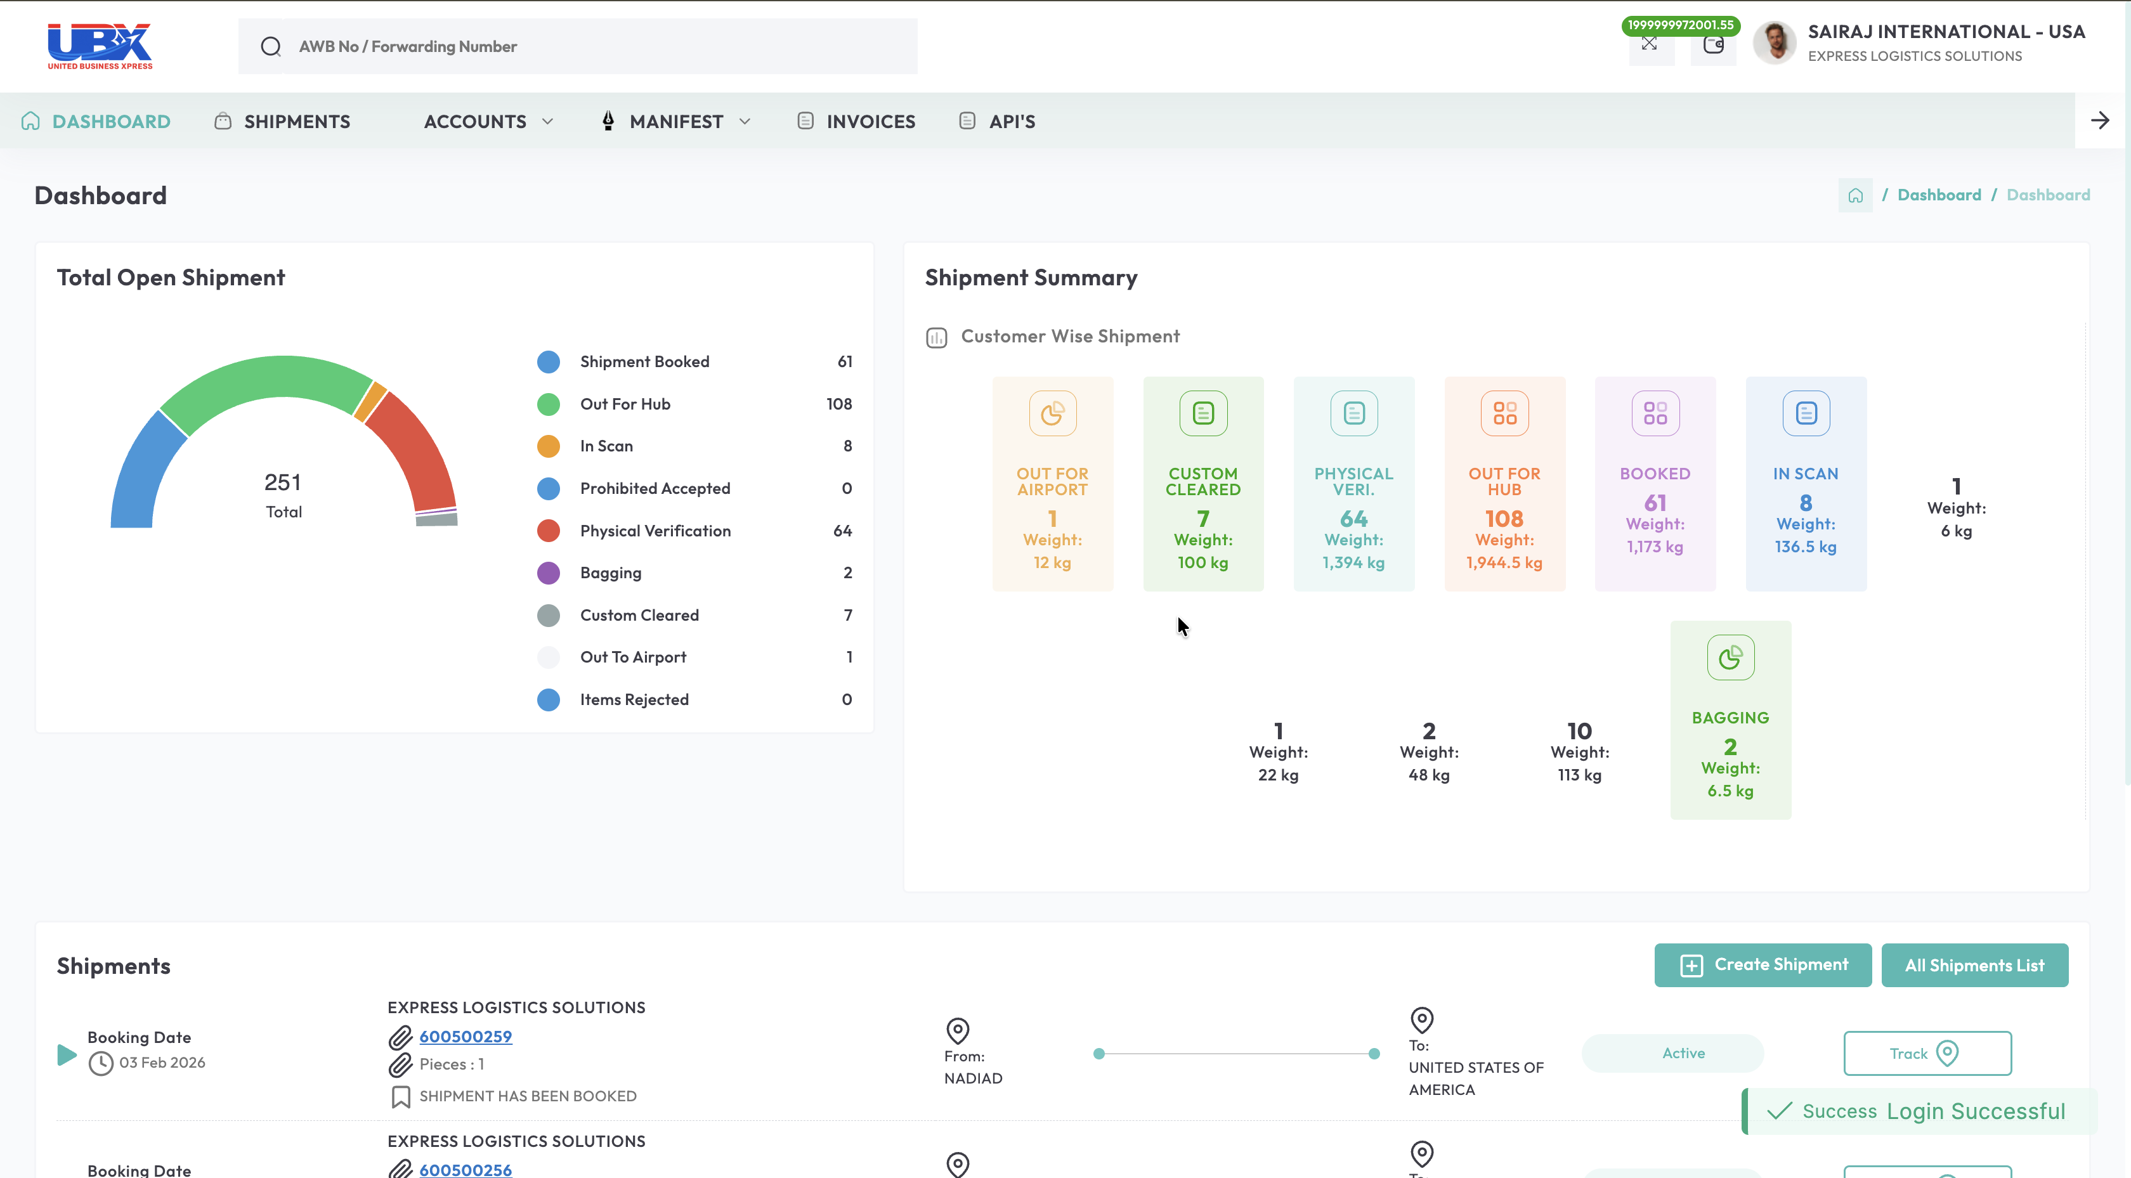Click the Bagging card pie icon

[x=1730, y=657]
